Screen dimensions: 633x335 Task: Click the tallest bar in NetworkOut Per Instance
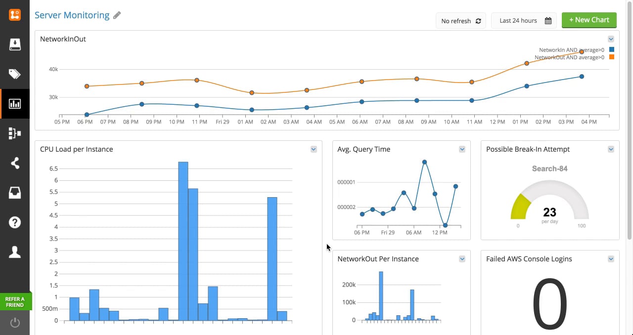[381, 296]
